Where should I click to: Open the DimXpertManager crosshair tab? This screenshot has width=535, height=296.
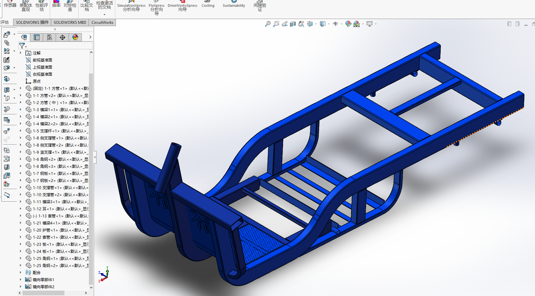tap(62, 37)
